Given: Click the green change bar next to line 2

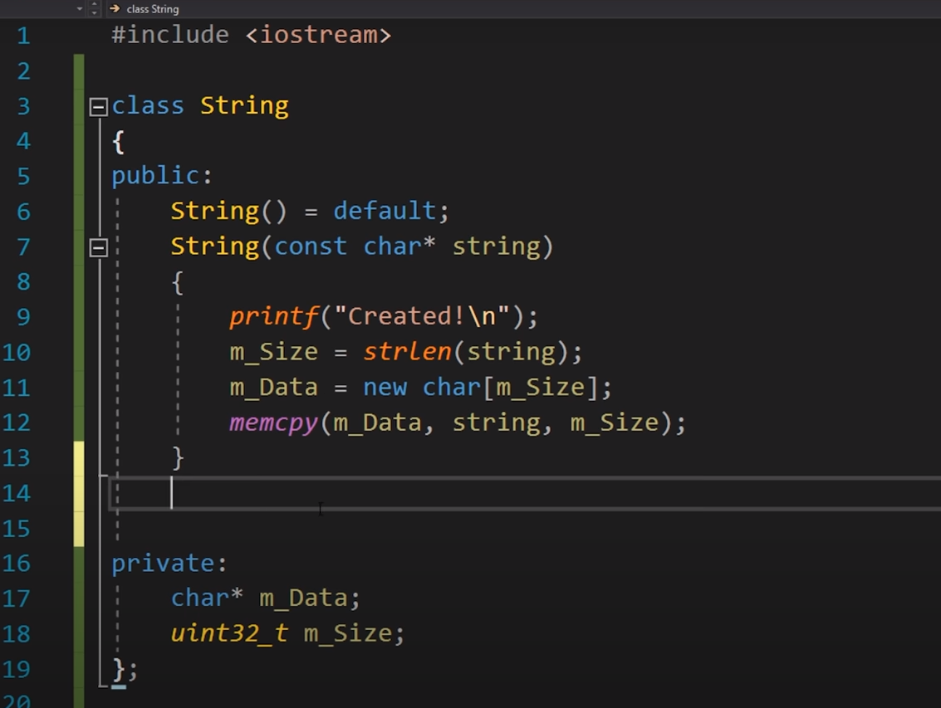Looking at the screenshot, I should tap(77, 71).
